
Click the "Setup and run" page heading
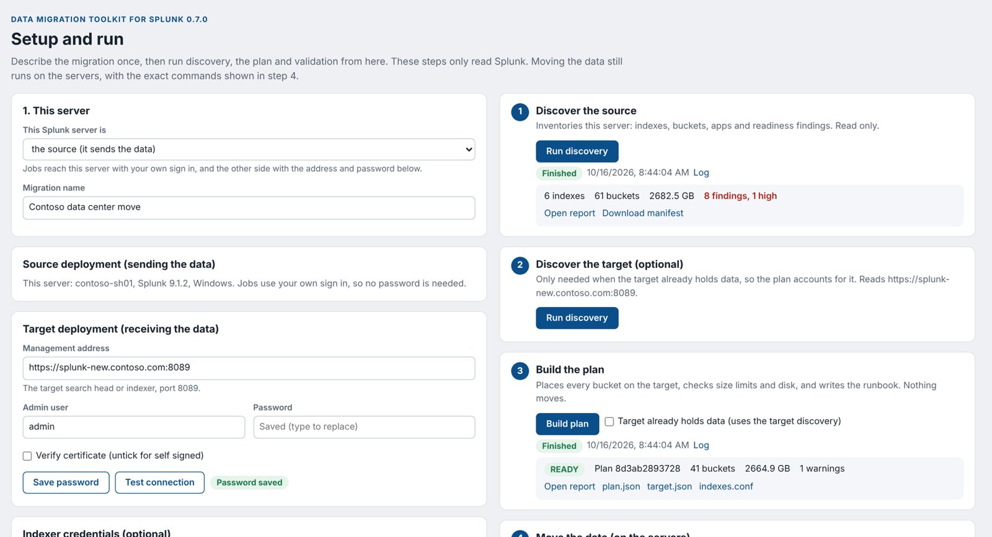pos(67,39)
